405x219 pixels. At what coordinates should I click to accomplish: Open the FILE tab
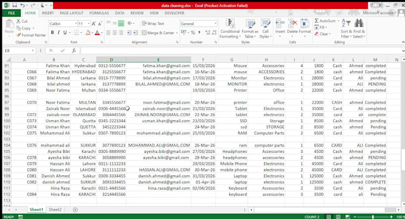click(11, 13)
